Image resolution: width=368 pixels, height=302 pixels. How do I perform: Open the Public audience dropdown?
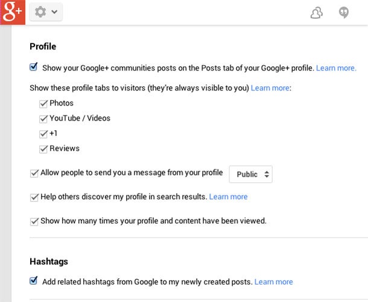(x=250, y=174)
